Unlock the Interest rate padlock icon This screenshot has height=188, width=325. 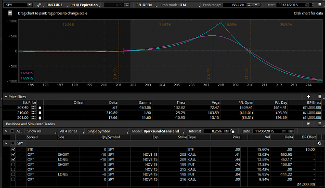232,131
